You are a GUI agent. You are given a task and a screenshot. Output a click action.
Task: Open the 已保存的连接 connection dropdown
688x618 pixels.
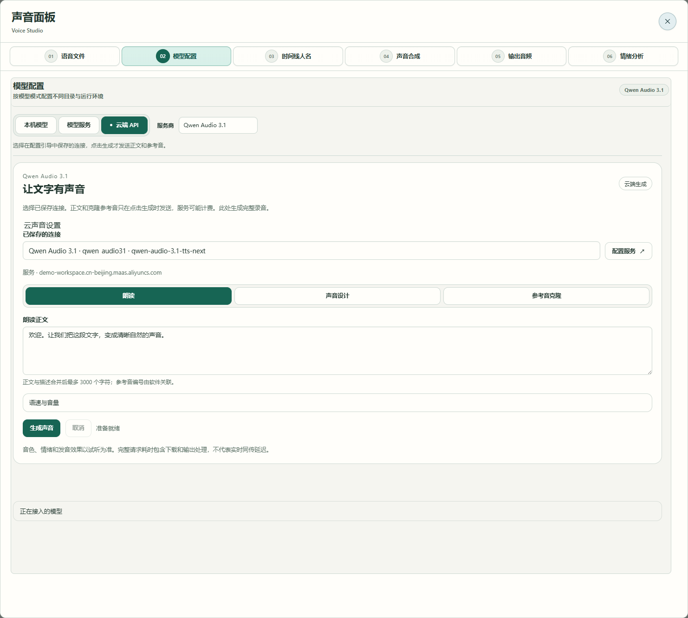coord(311,251)
